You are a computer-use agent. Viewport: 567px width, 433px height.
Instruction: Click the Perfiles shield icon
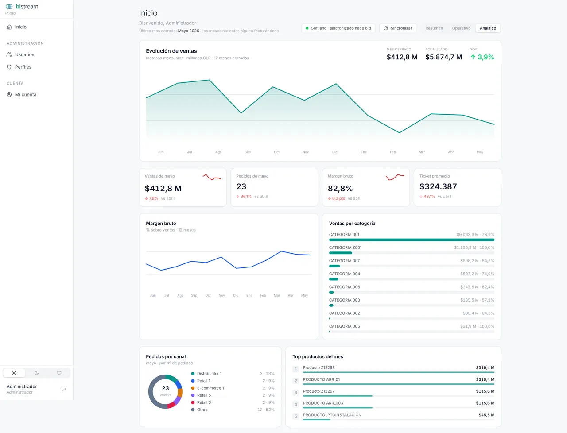pyautogui.click(x=9, y=67)
